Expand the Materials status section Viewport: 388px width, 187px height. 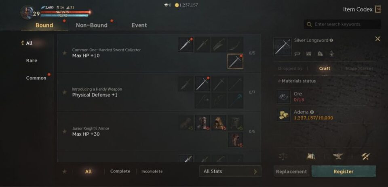297,81
